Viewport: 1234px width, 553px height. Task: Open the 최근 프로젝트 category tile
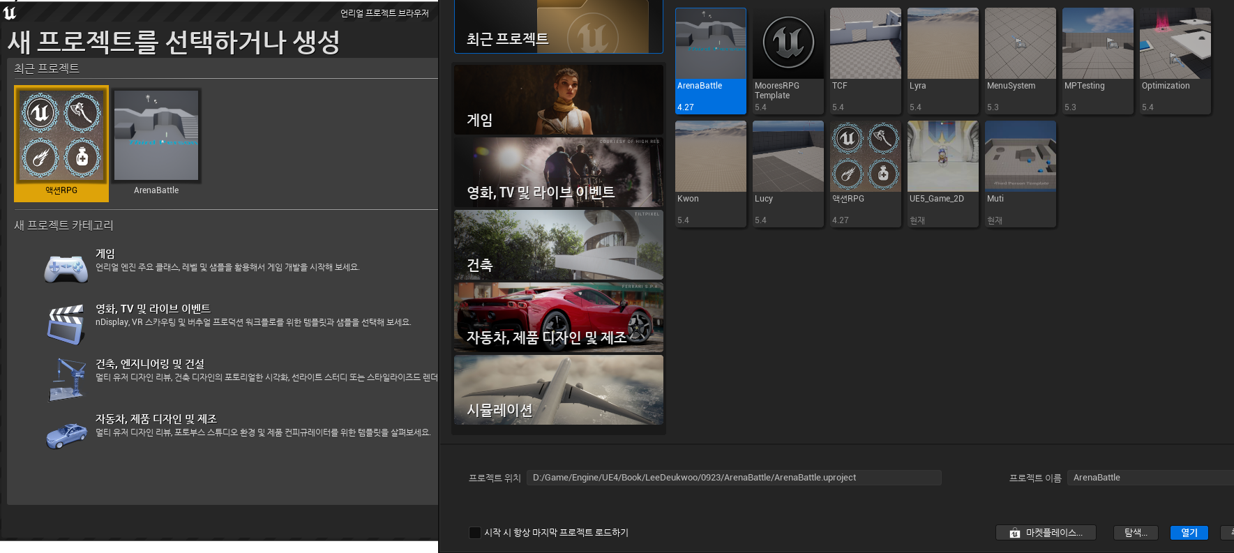point(558,26)
